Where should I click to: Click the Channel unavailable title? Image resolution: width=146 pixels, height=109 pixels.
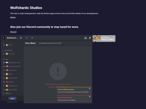click(x=65, y=98)
